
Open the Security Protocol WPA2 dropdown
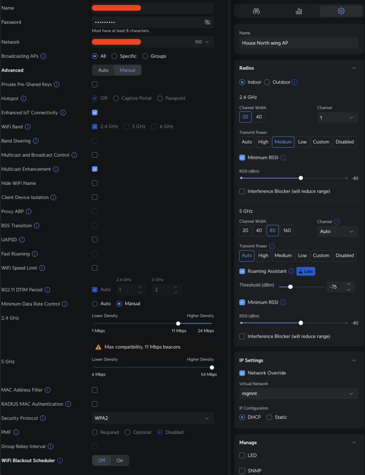click(153, 418)
